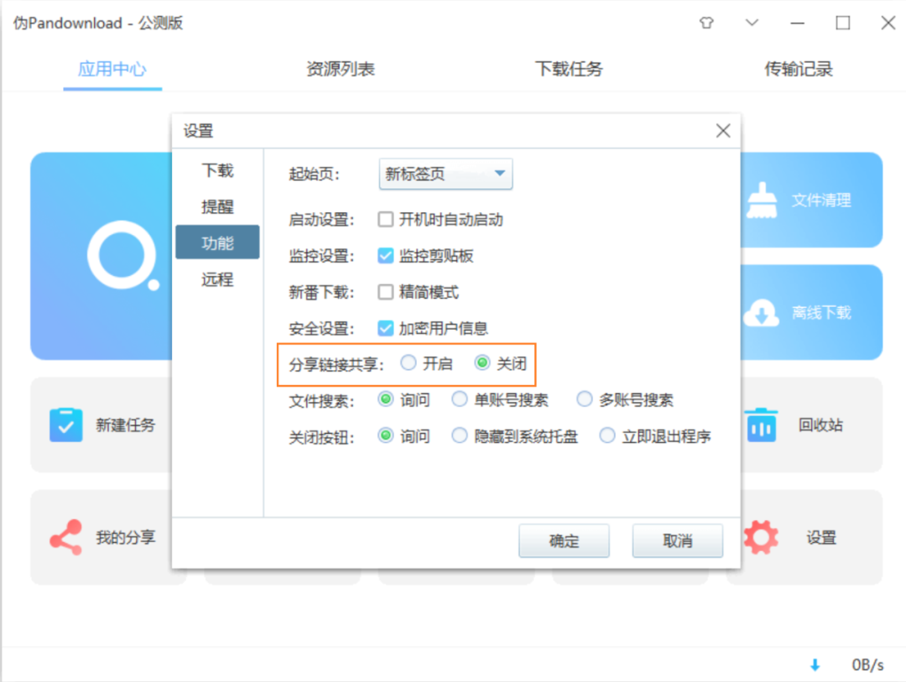Switch to the 资源列表 tab
906x682 pixels.
[x=341, y=70]
